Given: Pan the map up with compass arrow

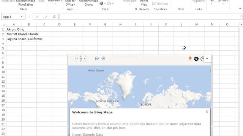Looking at the screenshot, I should click(81, 56).
